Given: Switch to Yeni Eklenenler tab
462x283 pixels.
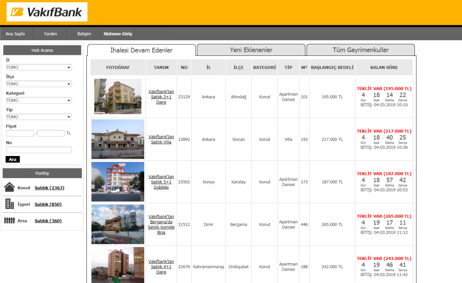Looking at the screenshot, I should 251,50.
